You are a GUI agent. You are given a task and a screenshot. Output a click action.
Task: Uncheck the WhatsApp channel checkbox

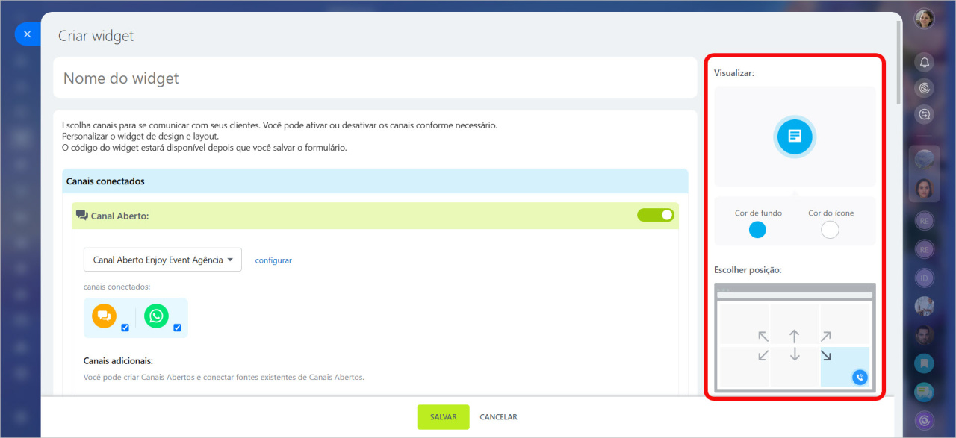click(x=177, y=328)
